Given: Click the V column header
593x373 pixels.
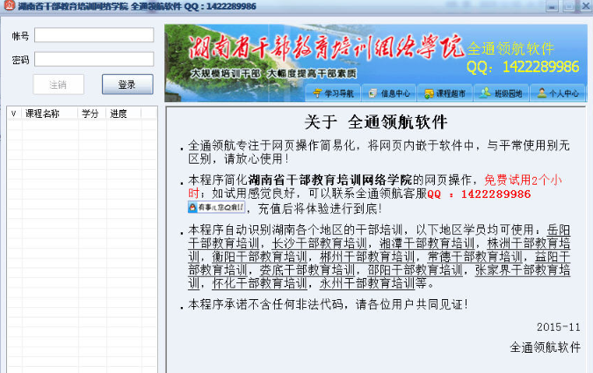Looking at the screenshot, I should (13, 113).
